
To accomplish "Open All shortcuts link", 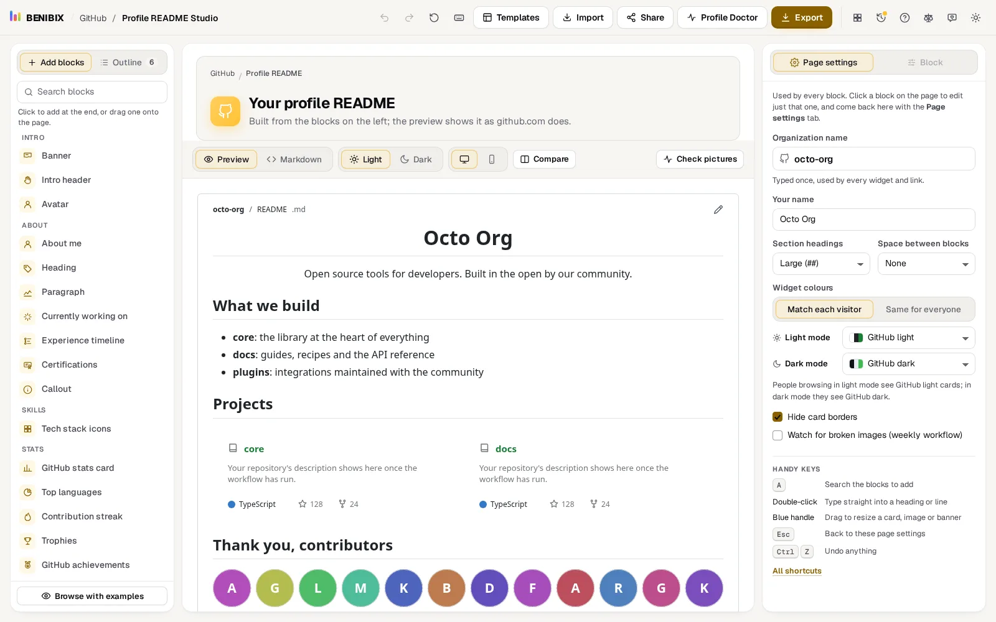I will [x=797, y=571].
